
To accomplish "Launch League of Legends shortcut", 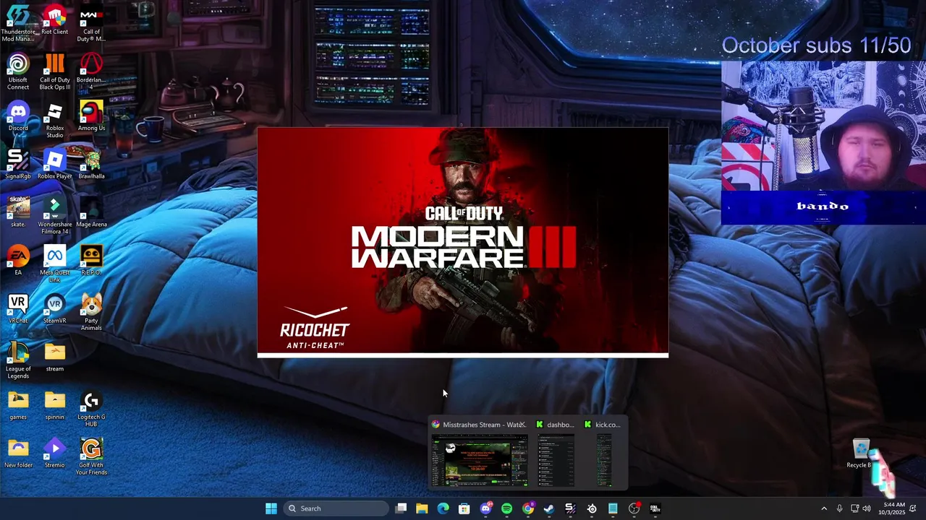I will coord(18,361).
